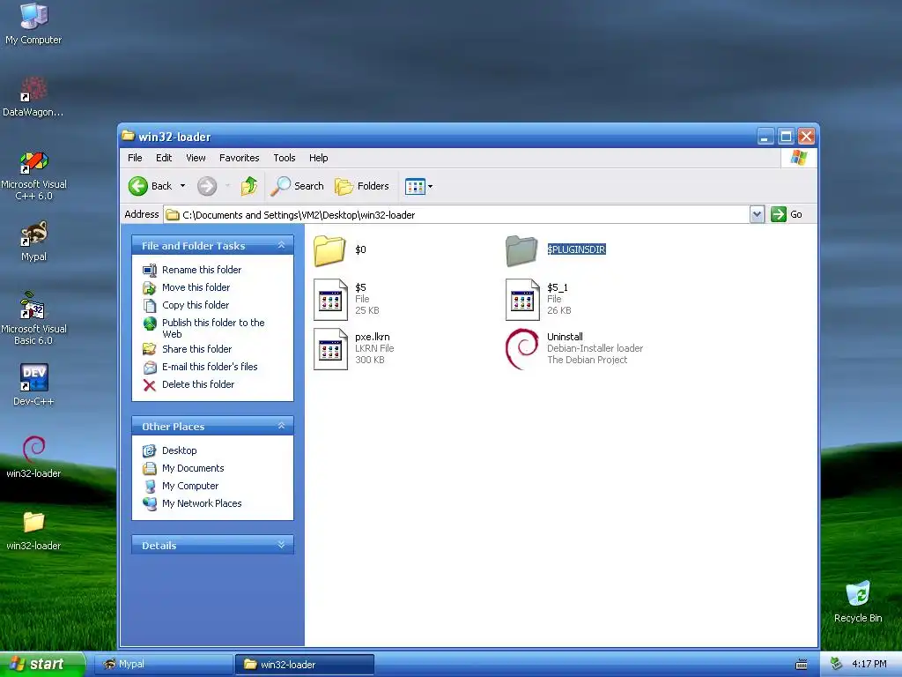
Task: Select the $0 folder icon
Action: pos(329,250)
